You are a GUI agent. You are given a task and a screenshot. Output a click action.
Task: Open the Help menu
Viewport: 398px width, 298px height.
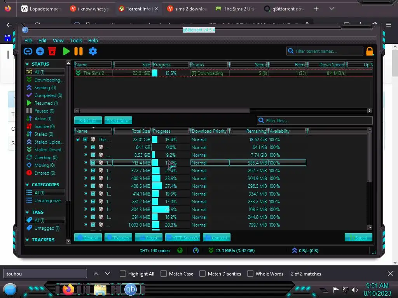(93, 40)
